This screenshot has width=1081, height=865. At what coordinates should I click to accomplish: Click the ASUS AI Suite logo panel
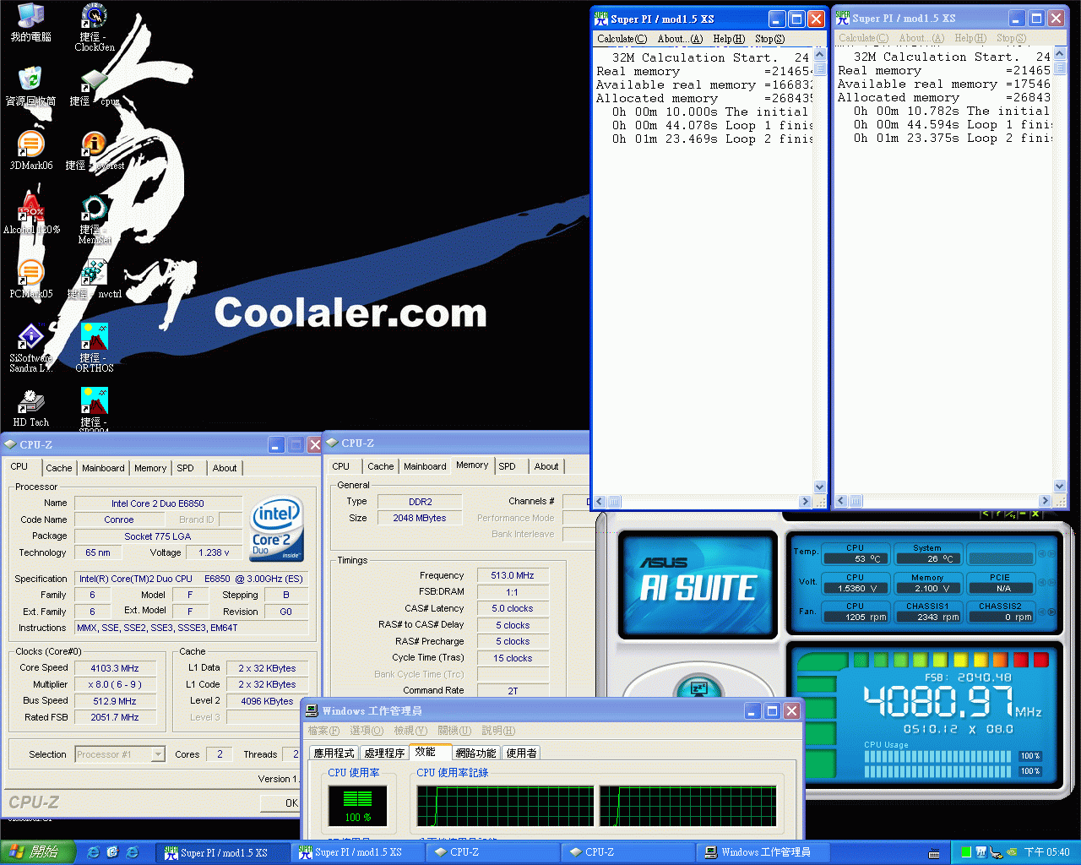[698, 583]
